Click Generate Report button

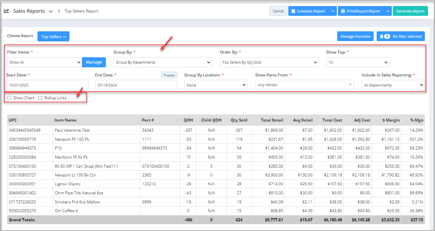coord(410,11)
